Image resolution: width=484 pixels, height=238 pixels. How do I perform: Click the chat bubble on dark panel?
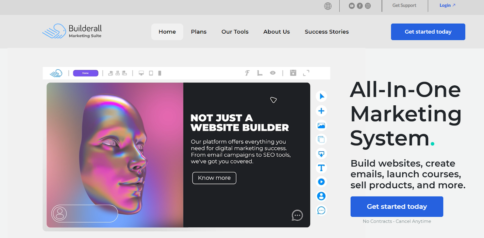tap(297, 215)
